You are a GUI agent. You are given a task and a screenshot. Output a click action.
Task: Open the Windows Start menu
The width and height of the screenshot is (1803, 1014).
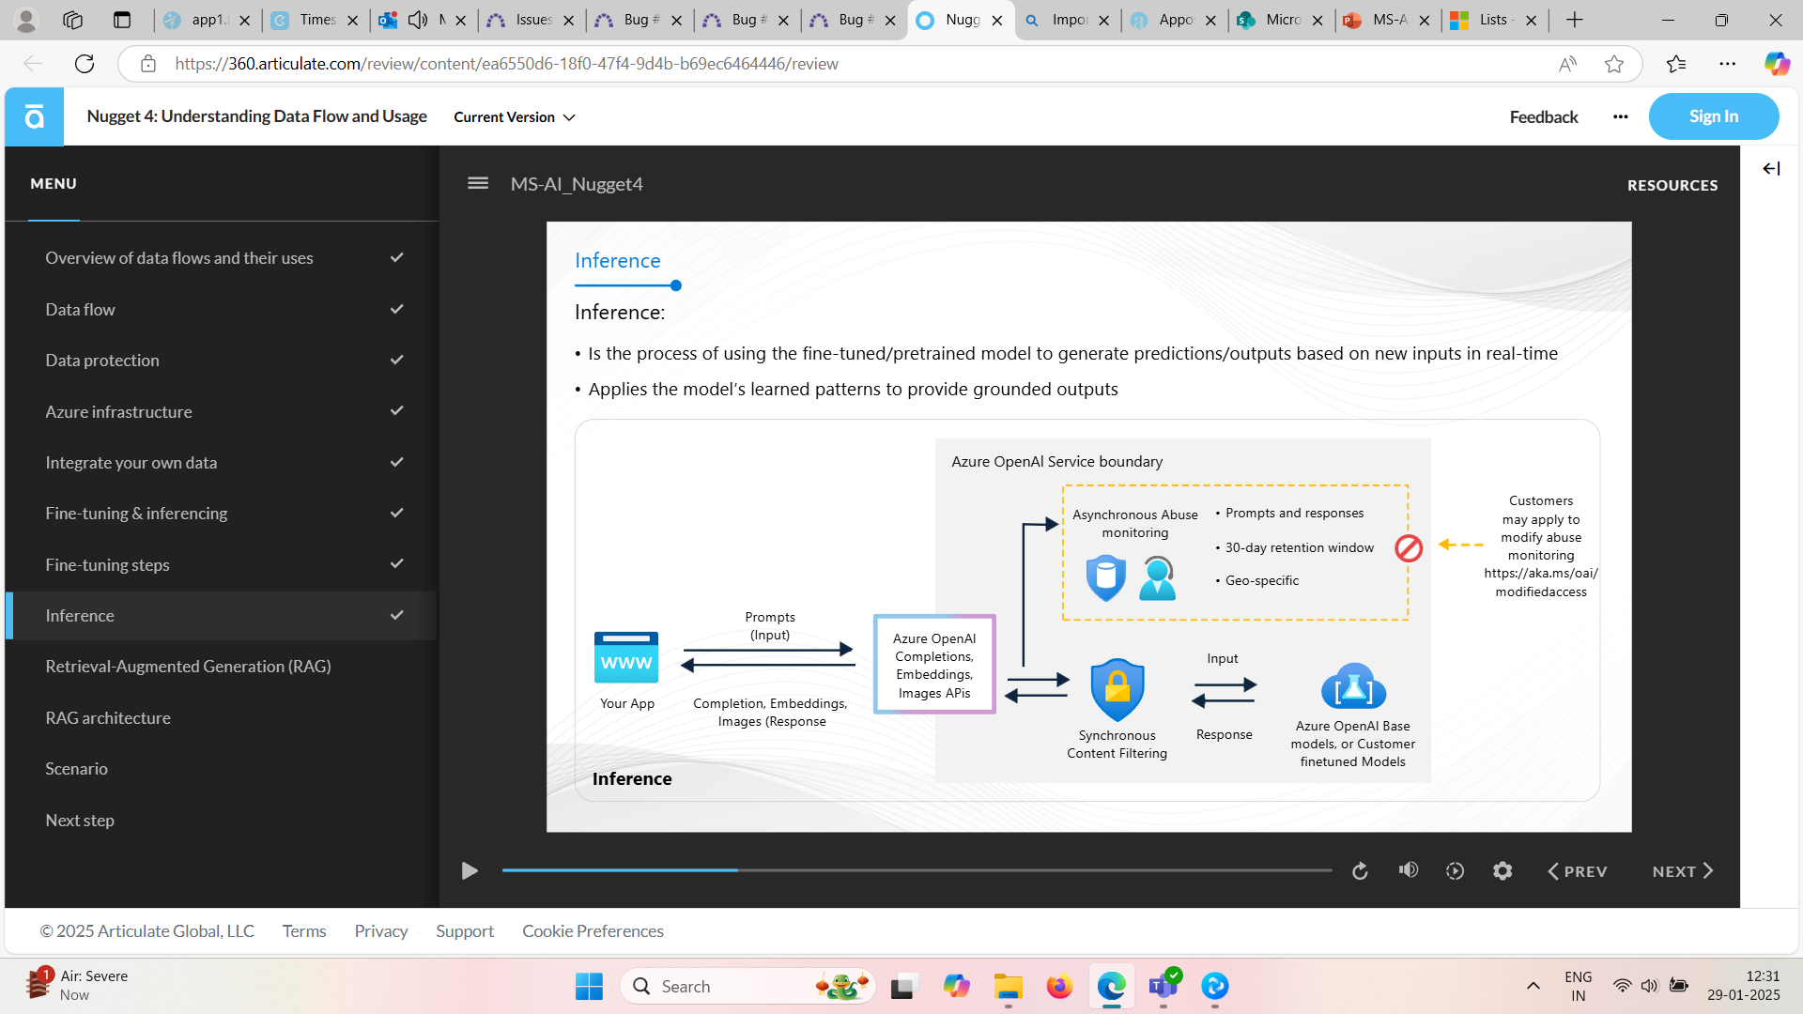(x=589, y=987)
